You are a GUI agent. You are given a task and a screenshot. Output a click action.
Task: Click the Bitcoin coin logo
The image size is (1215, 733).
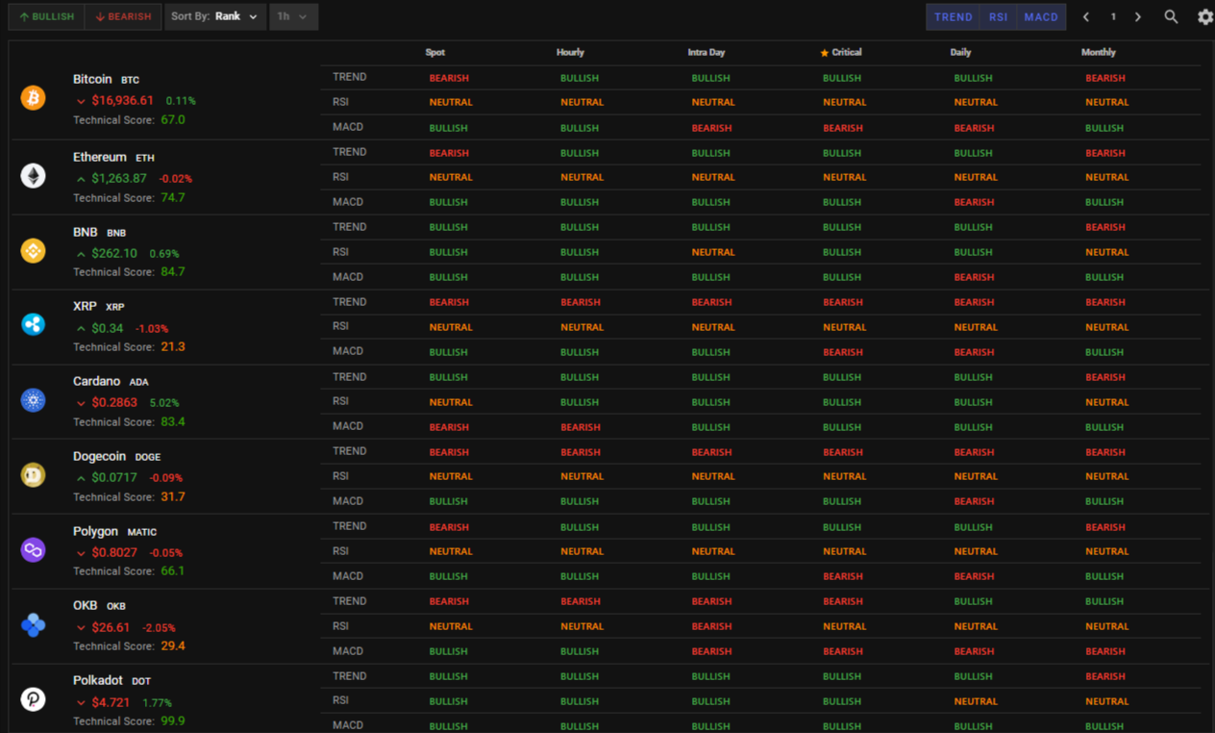pyautogui.click(x=34, y=97)
